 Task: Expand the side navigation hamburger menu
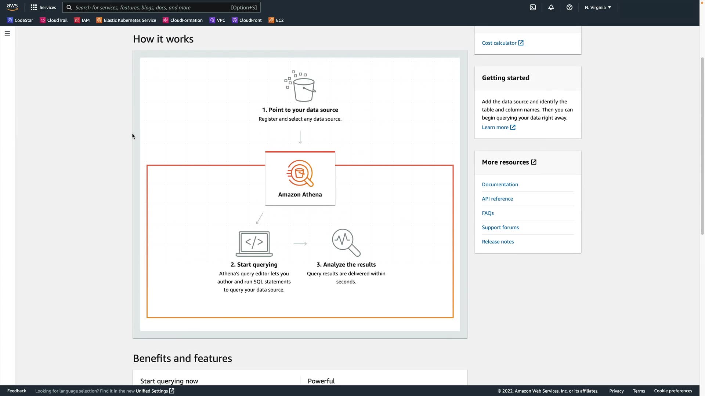point(7,33)
